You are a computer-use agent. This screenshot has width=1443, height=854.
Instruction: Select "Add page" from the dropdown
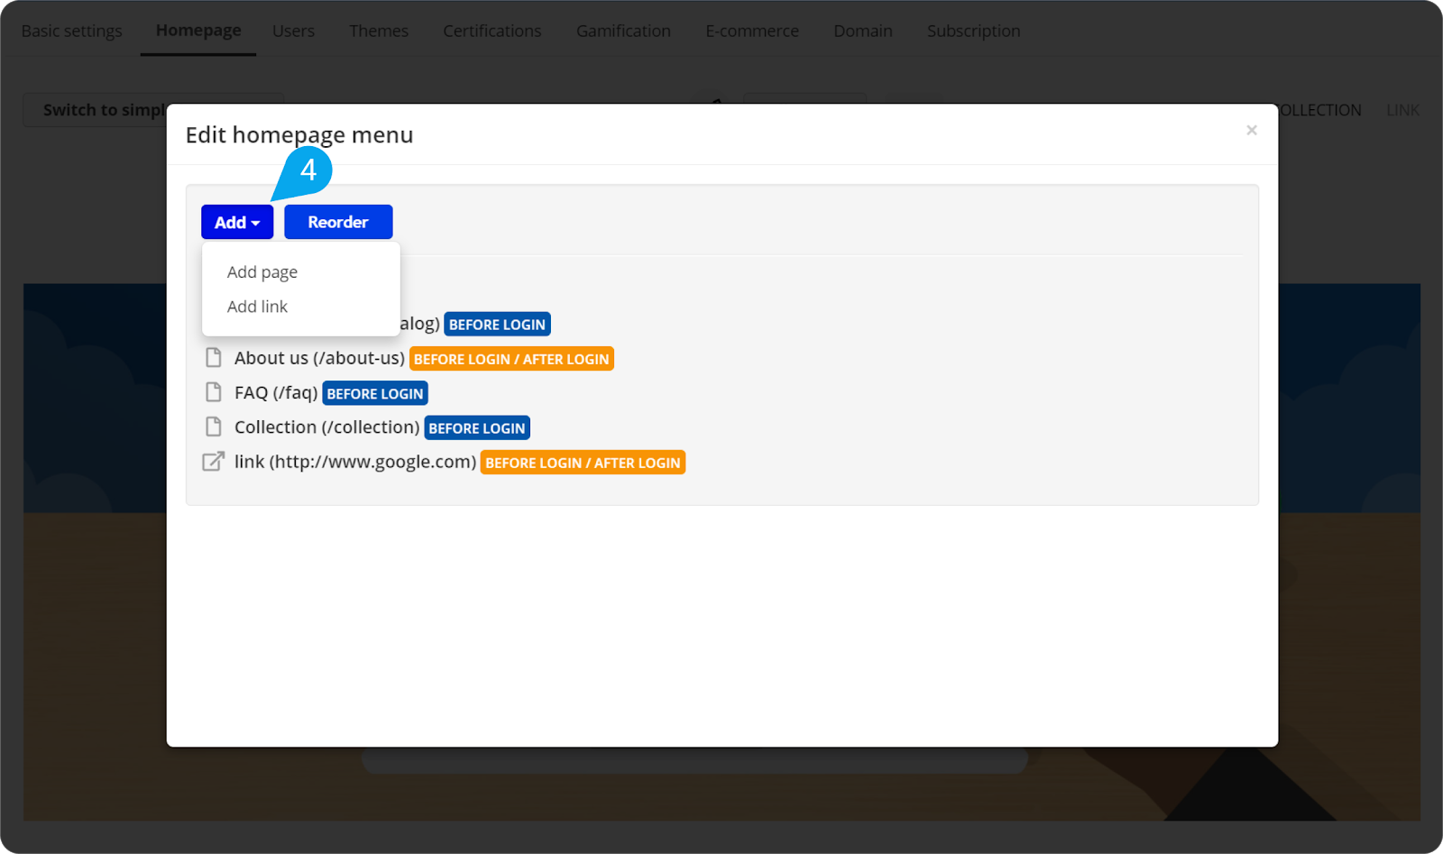262,271
